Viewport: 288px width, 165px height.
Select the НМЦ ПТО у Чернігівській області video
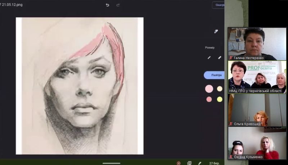point(257,76)
